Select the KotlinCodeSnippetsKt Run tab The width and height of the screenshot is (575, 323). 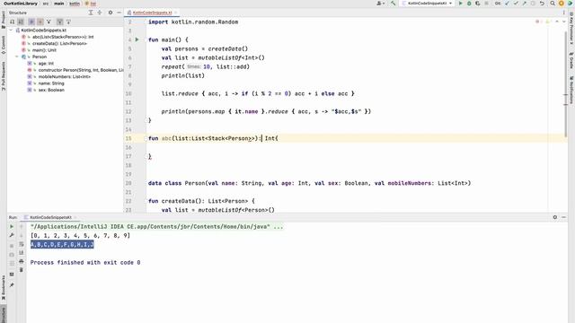pos(49,217)
